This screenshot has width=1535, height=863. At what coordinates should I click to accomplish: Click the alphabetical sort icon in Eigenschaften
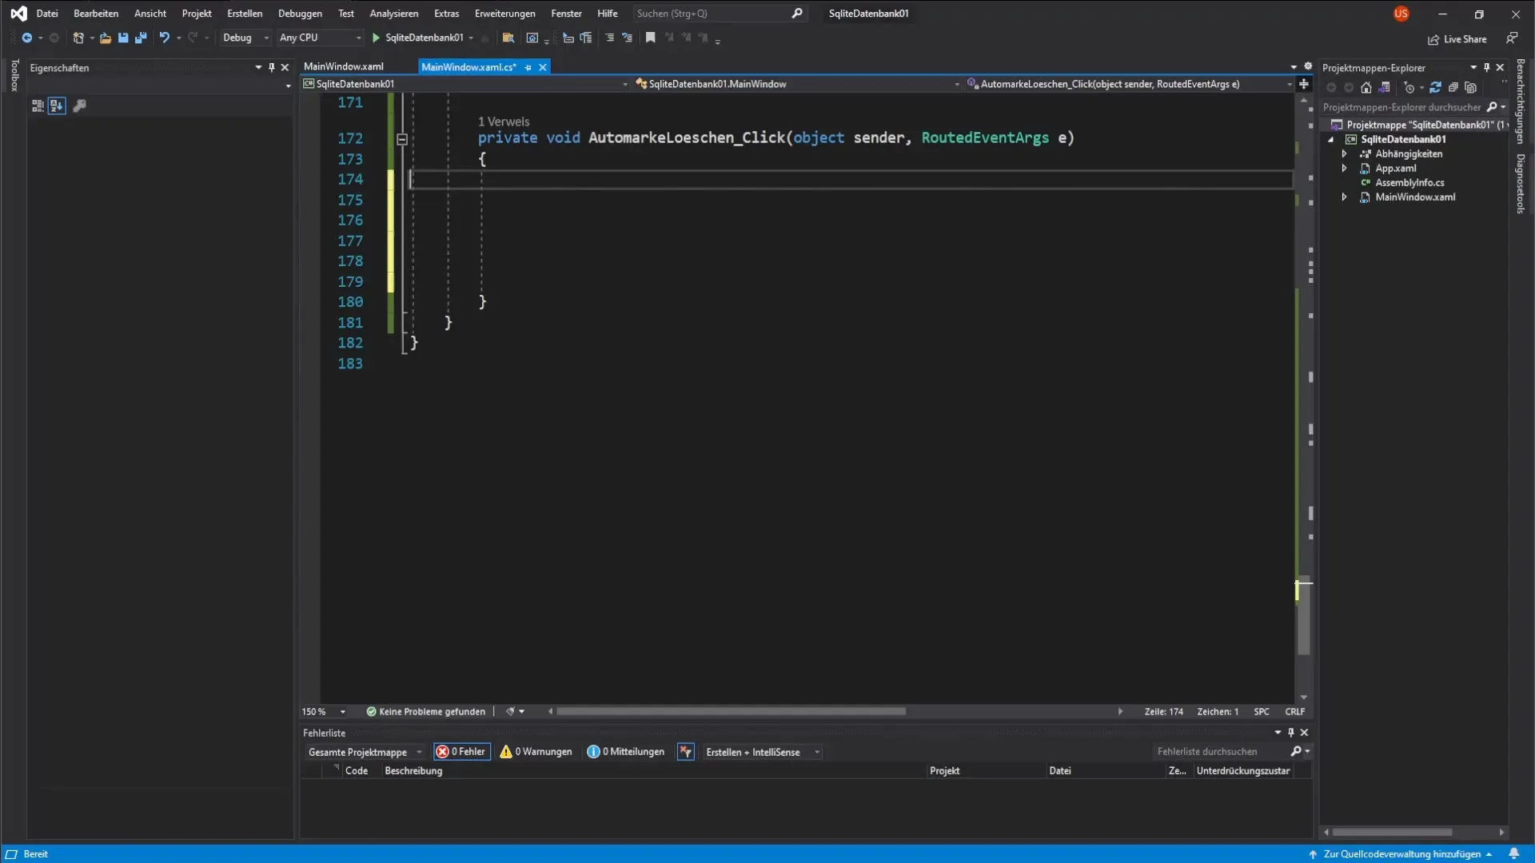(56, 105)
